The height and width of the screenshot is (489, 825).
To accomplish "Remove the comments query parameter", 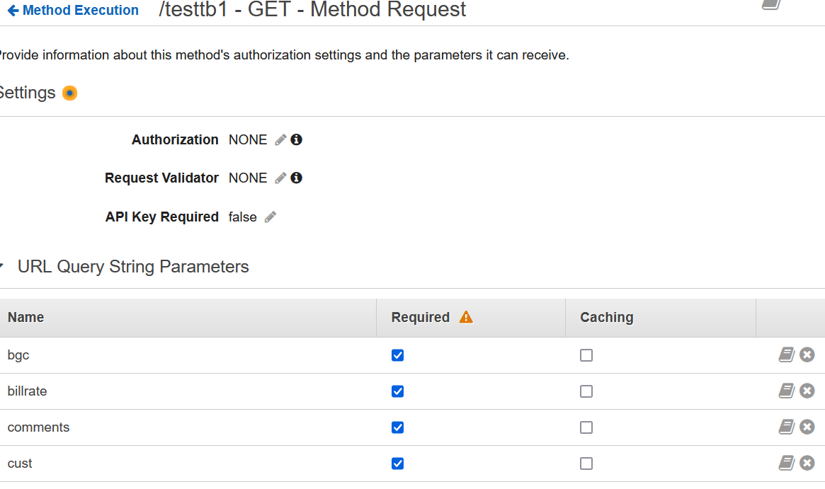I will click(807, 427).
